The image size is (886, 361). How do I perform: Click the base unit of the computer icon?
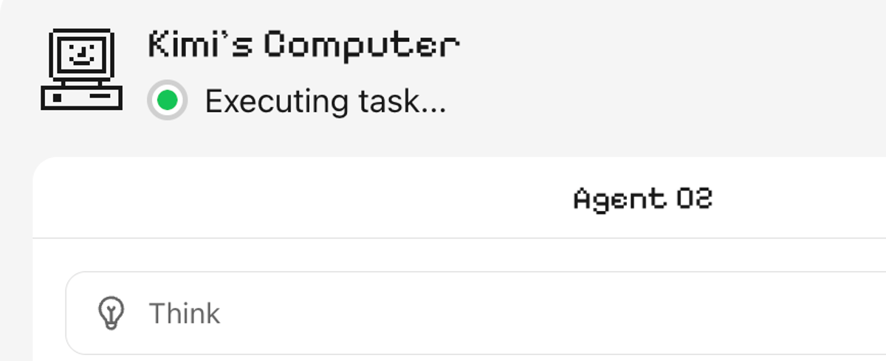click(x=81, y=97)
